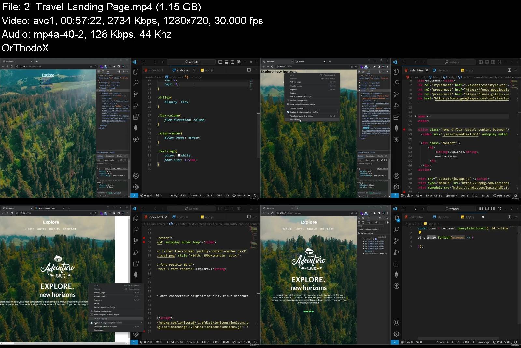The width and height of the screenshot is (521, 348).
Task: Open DevTools settings gear in Inspeccionar-menu frame
Action: tap(380, 71)
